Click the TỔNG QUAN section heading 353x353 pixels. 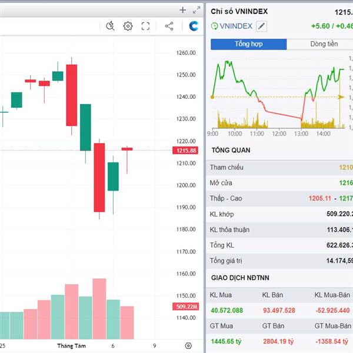pos(231,151)
